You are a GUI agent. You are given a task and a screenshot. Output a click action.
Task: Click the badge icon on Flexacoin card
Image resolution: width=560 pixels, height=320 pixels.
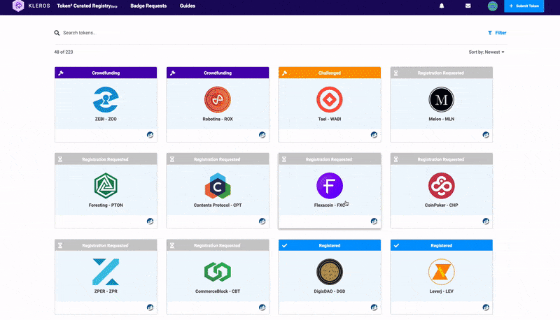point(374,221)
